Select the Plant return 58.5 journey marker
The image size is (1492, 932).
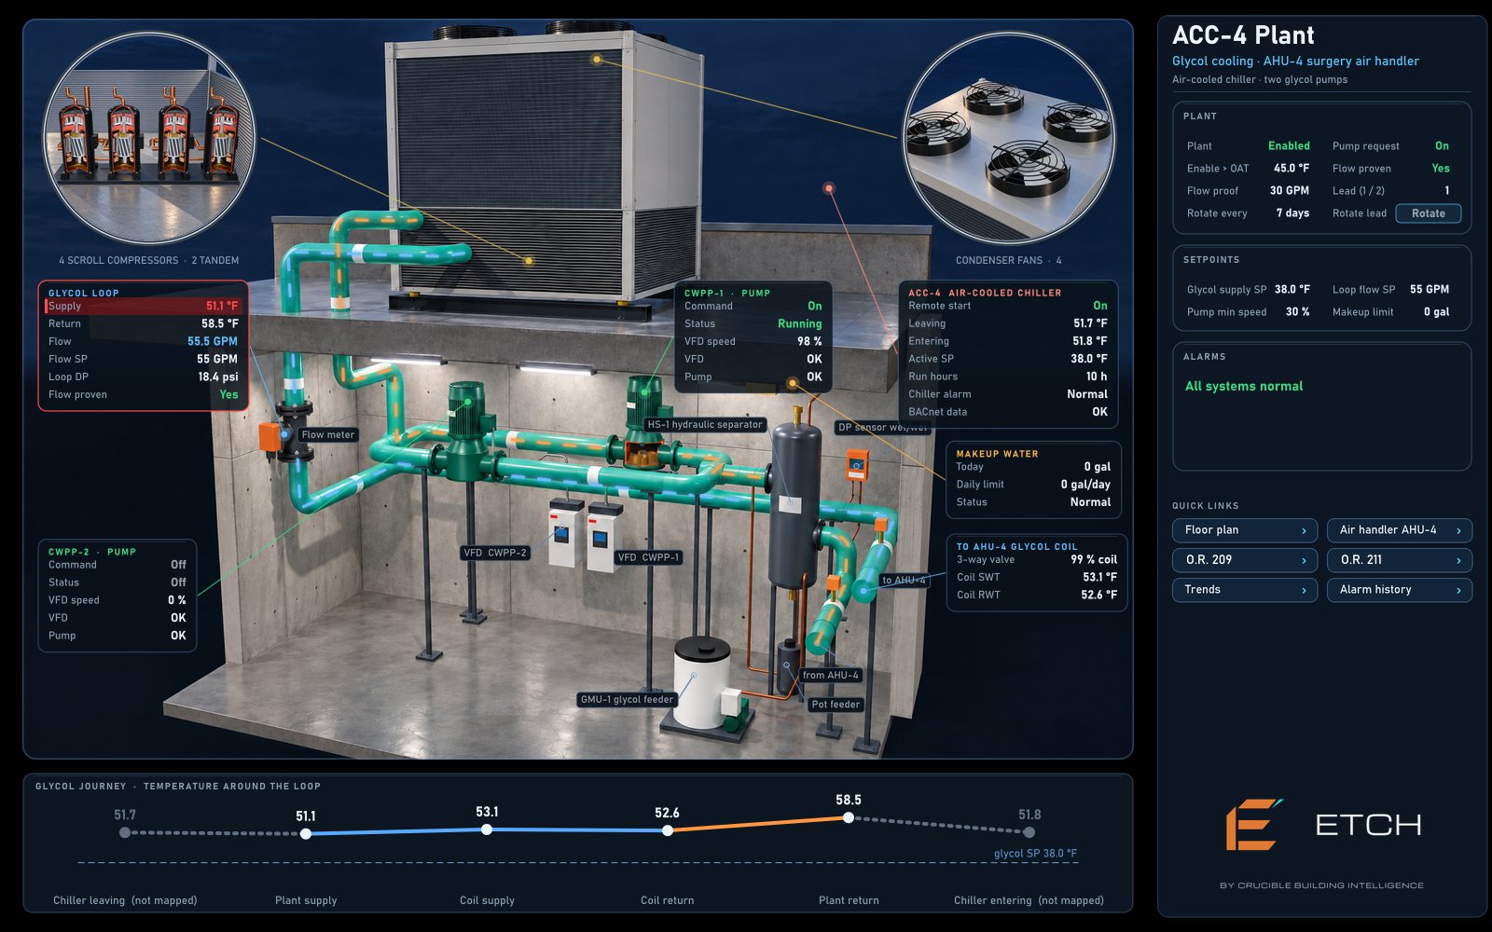848,817
